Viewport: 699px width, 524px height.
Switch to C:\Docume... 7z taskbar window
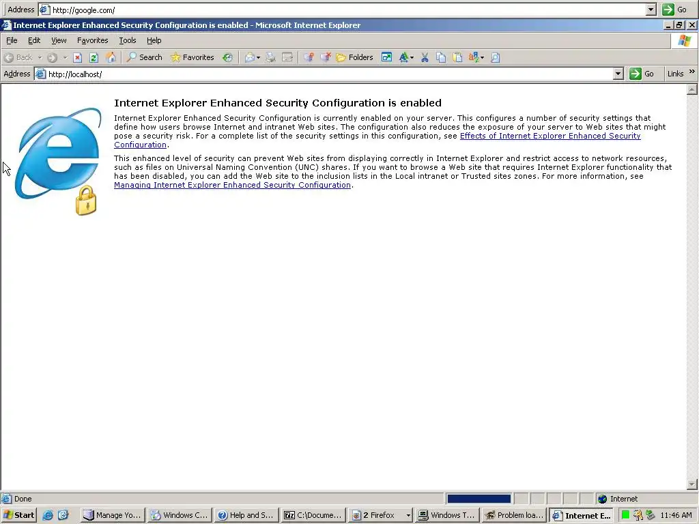point(313,515)
